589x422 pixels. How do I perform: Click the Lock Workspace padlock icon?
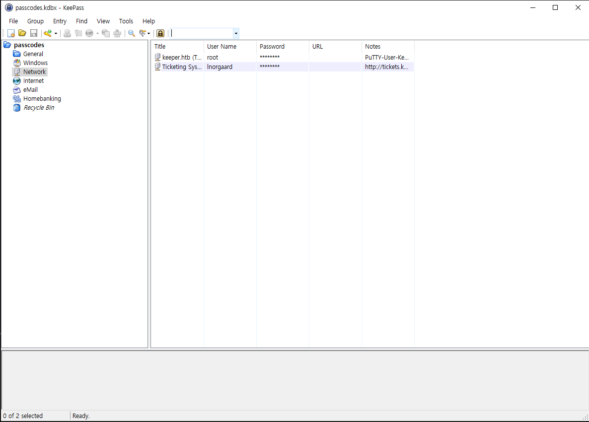click(160, 33)
